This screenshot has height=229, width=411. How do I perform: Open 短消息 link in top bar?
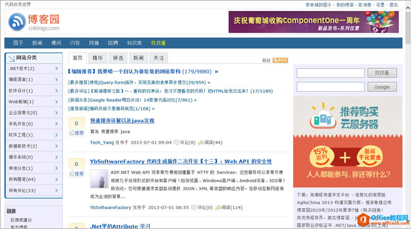[x=365, y=5]
